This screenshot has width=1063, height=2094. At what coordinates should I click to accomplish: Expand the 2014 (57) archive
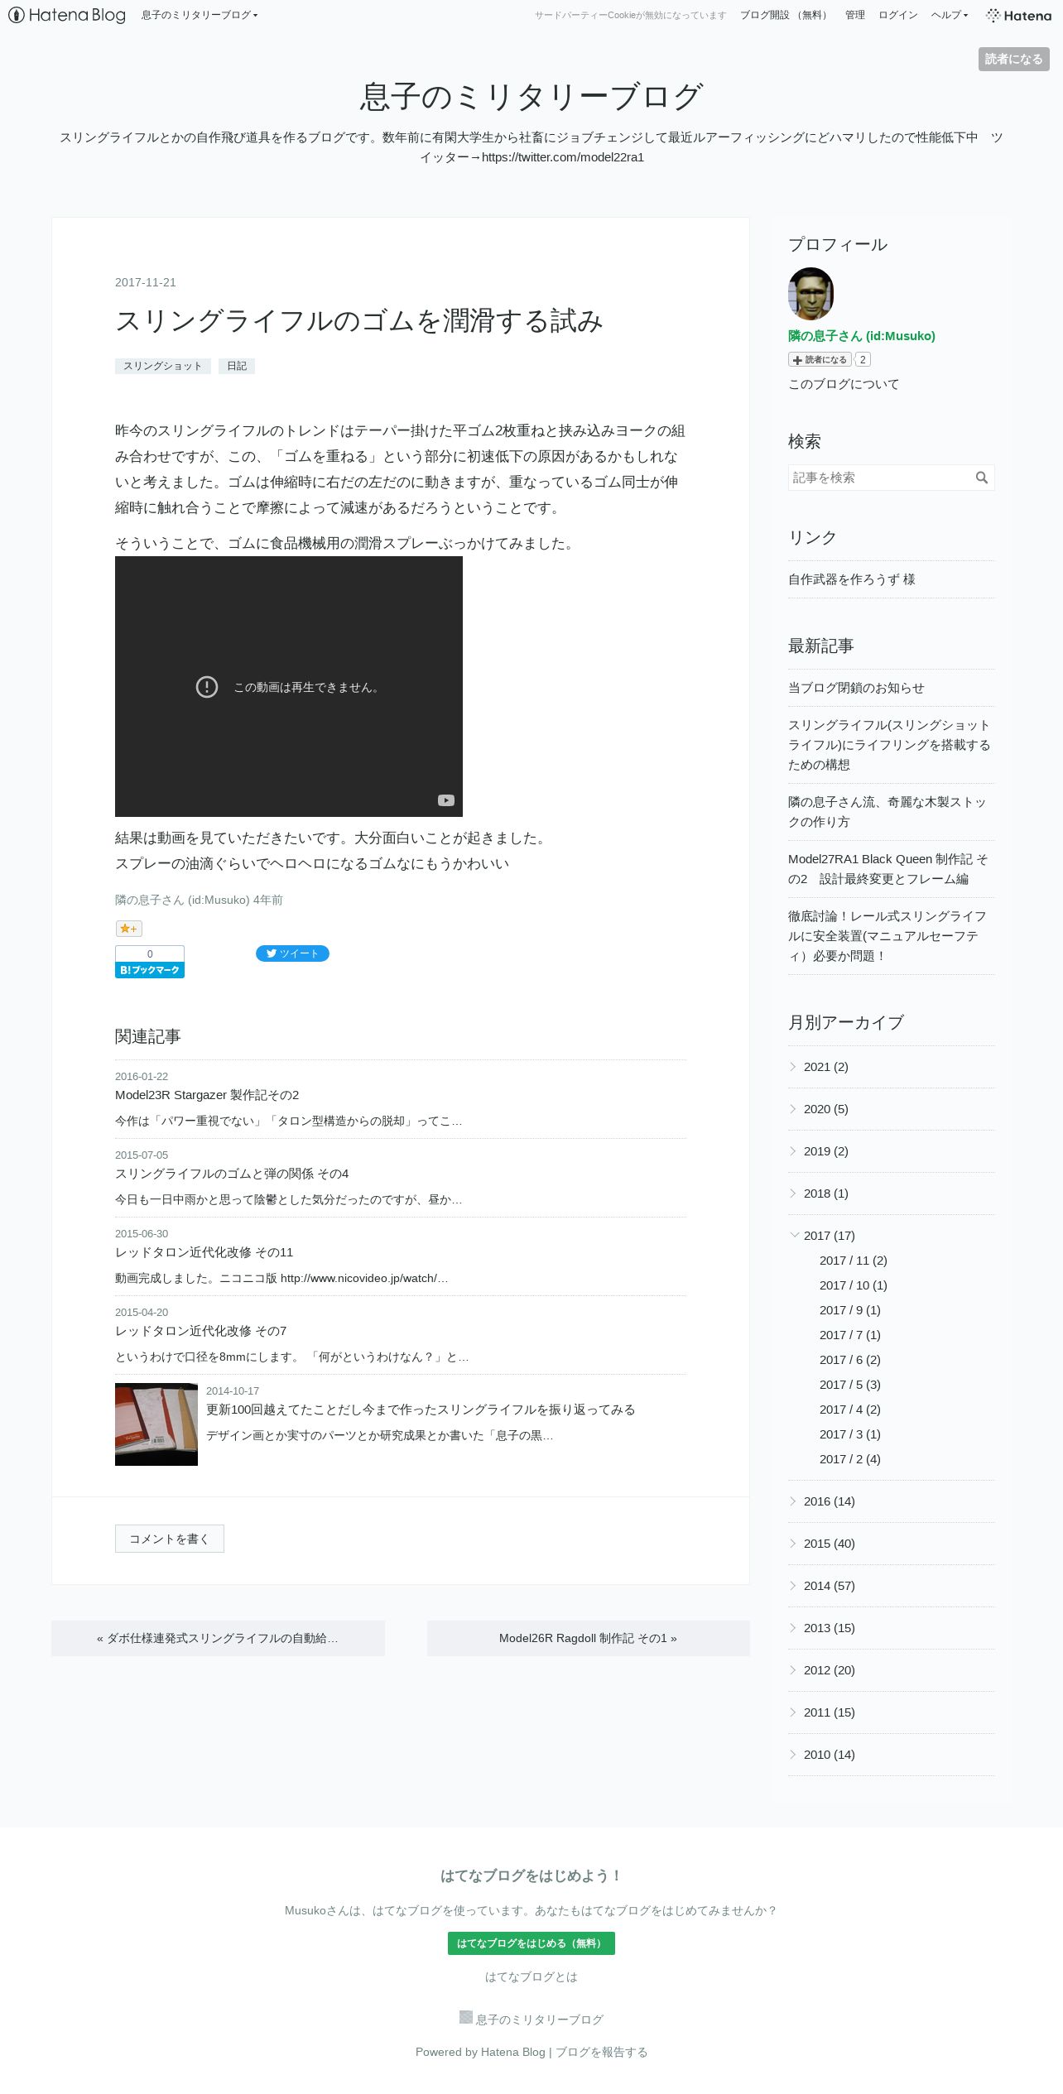coord(794,1586)
